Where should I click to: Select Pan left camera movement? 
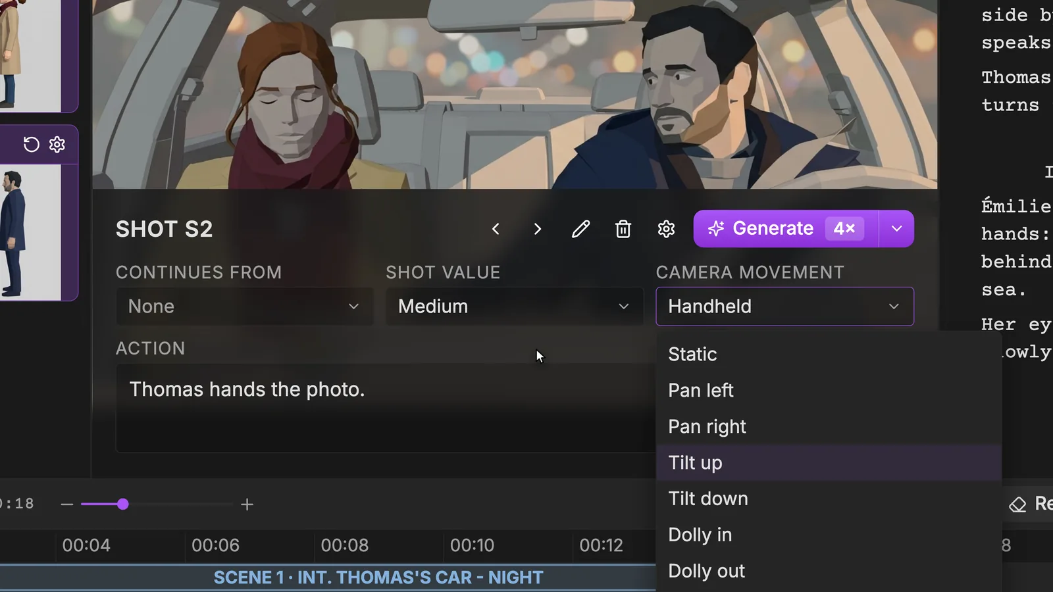[x=829, y=391]
